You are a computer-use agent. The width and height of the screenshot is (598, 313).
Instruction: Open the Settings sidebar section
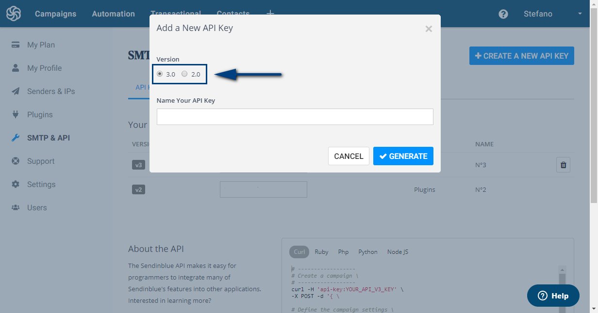pos(41,184)
